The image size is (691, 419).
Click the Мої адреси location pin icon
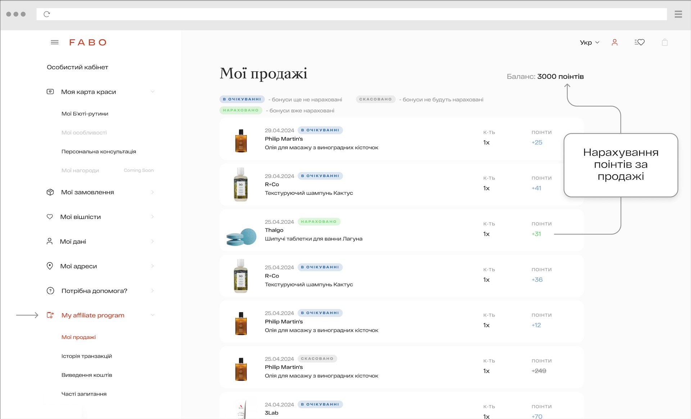[50, 266]
